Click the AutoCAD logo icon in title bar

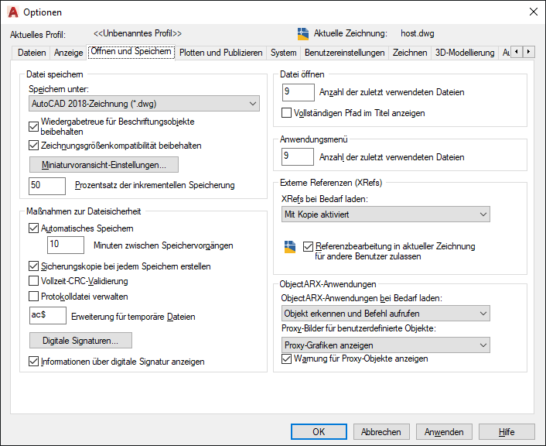coord(13,12)
